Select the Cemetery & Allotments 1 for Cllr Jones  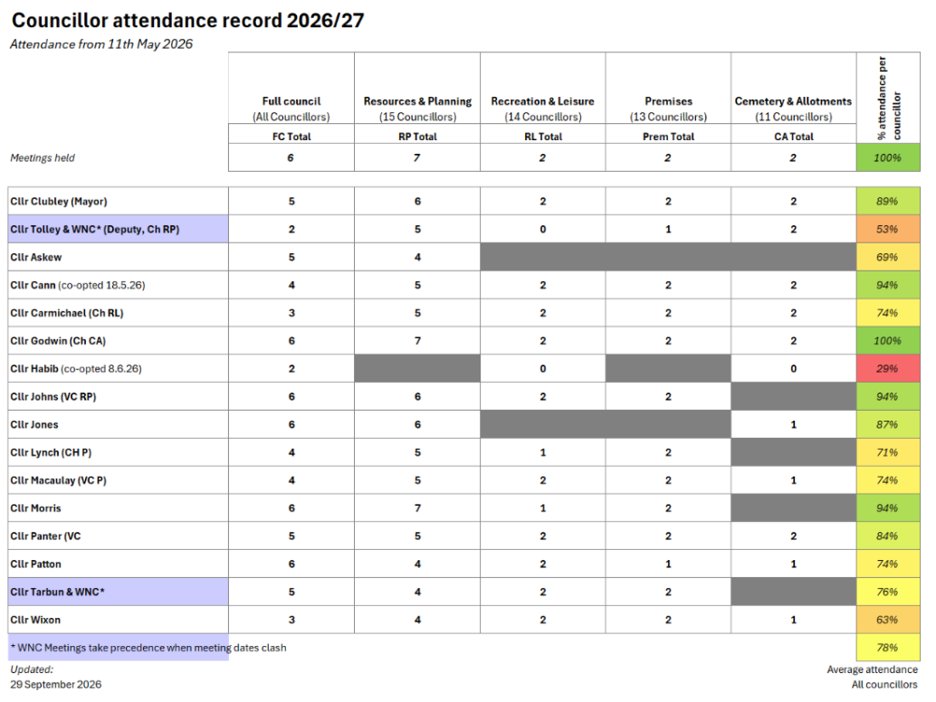(x=793, y=424)
